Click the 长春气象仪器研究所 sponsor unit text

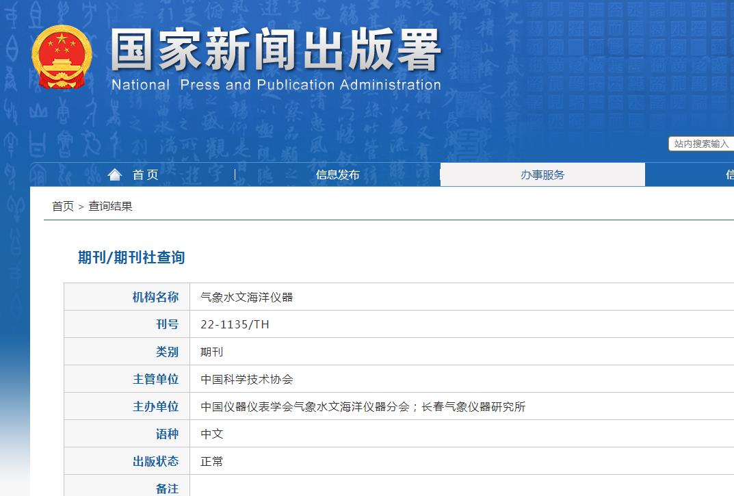[473, 406]
